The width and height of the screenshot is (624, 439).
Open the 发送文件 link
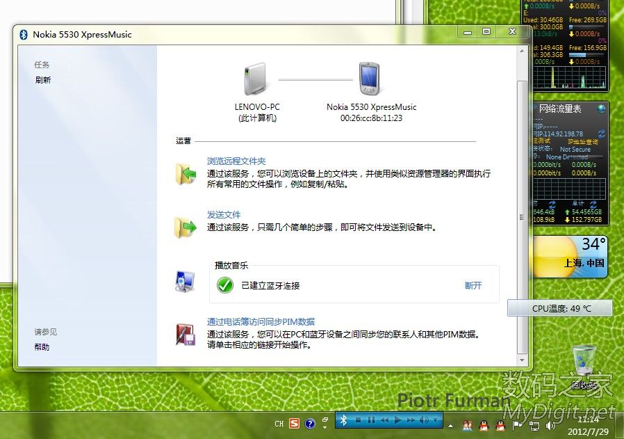click(x=224, y=214)
